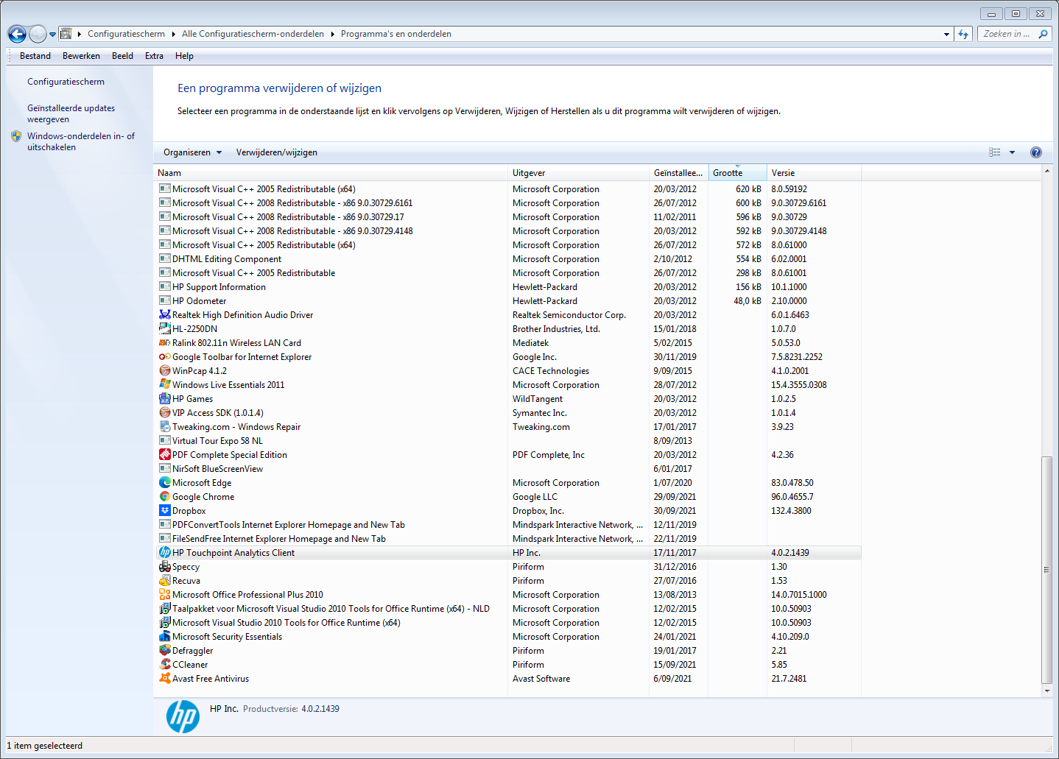This screenshot has width=1059, height=759.
Task: Click the refresh button beside address bar
Action: click(x=963, y=34)
